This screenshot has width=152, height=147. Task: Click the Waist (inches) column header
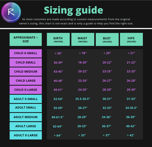(82, 39)
